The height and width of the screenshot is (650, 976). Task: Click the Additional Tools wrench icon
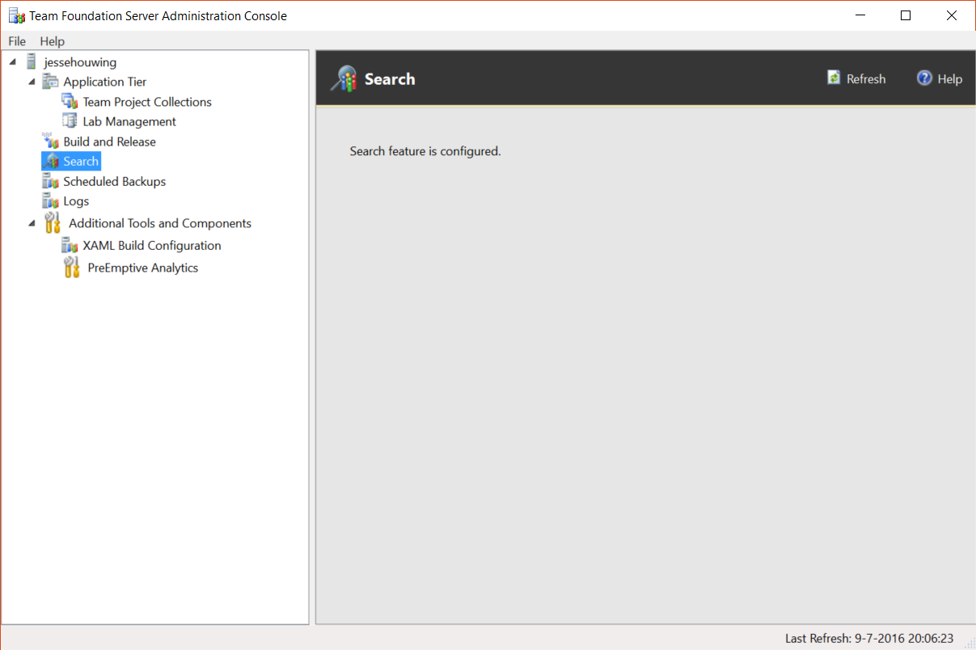tap(52, 223)
